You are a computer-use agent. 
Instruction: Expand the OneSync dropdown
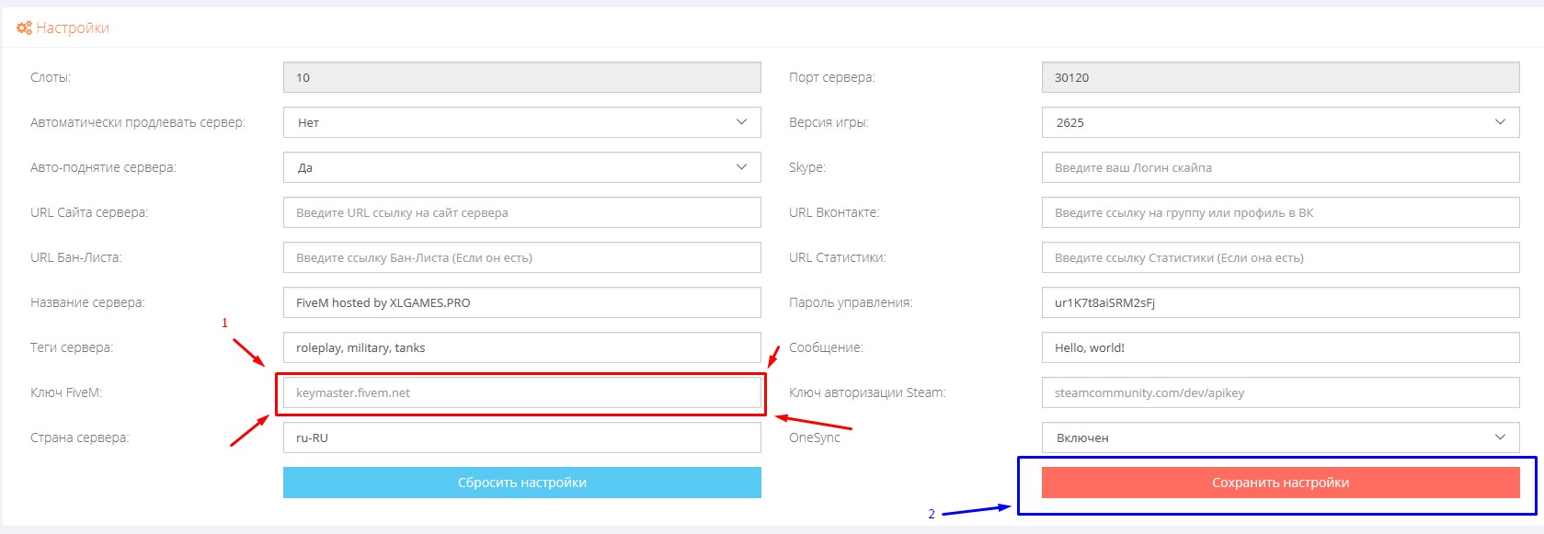tap(1280, 437)
